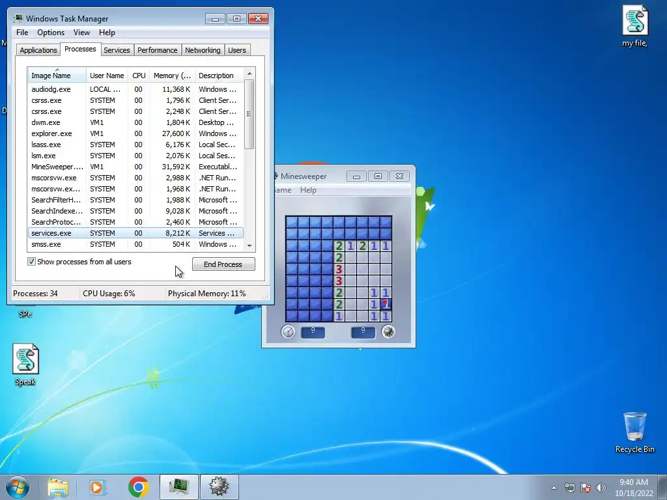This screenshot has height=500, width=667.
Task: Sort processes by CPU column
Action: coord(139,76)
